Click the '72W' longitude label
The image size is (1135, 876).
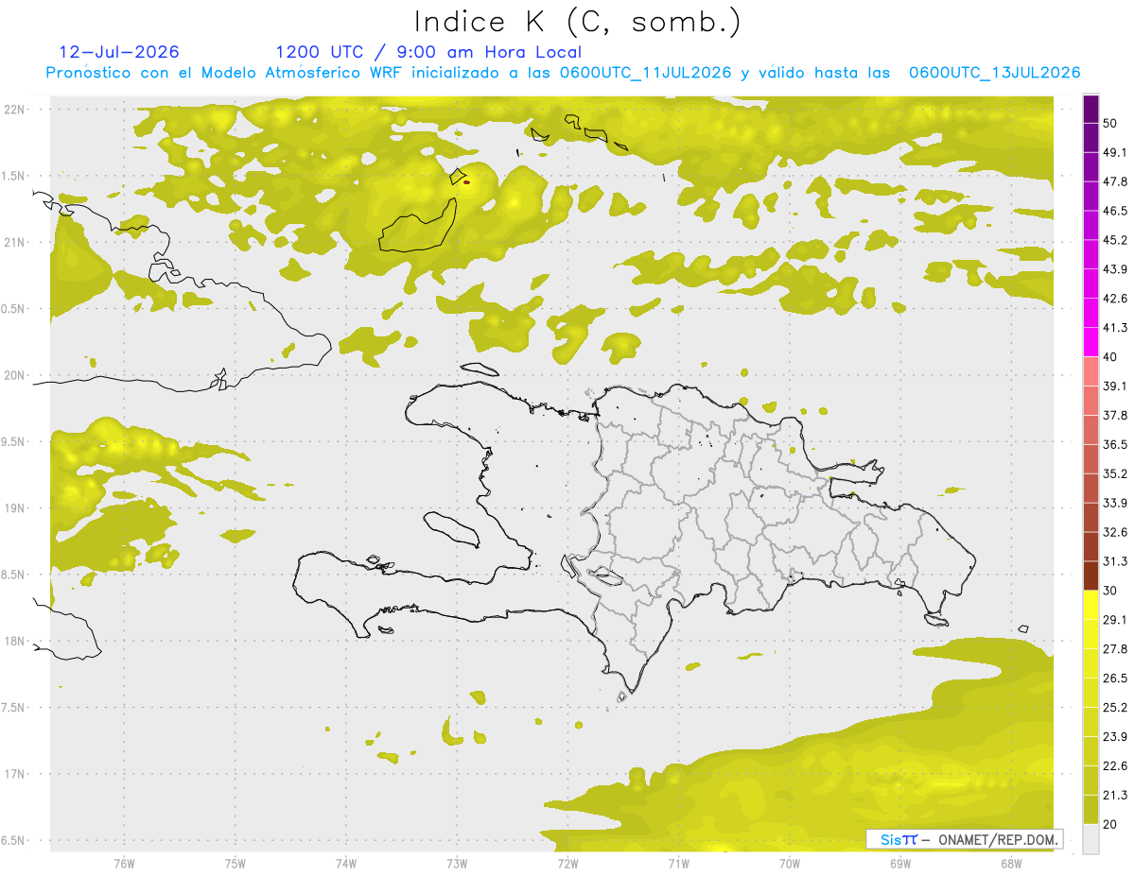(x=567, y=864)
